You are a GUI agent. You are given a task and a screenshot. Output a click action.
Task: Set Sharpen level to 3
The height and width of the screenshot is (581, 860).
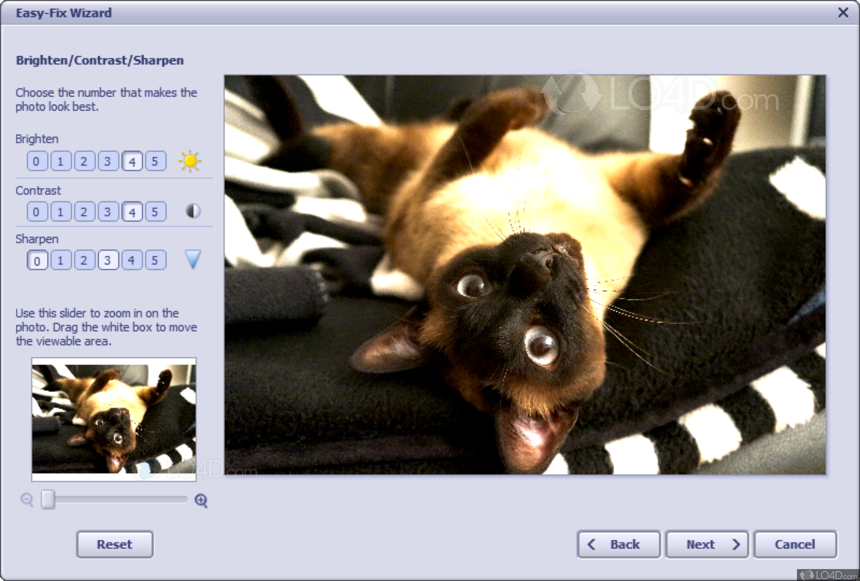[108, 260]
